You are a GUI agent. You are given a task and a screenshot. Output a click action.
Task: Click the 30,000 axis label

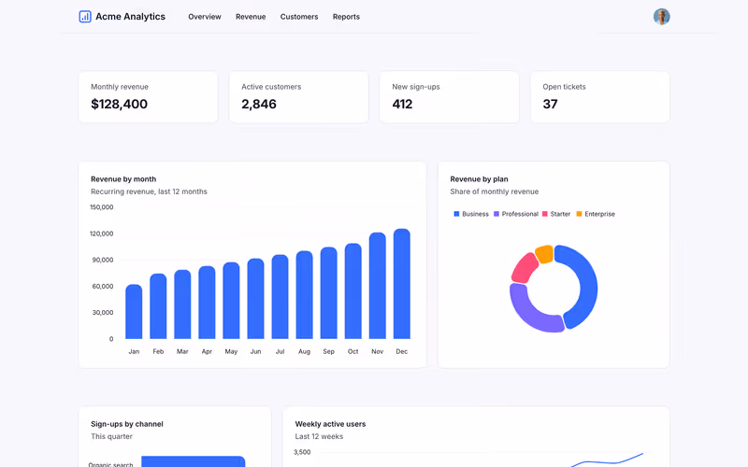tap(103, 313)
